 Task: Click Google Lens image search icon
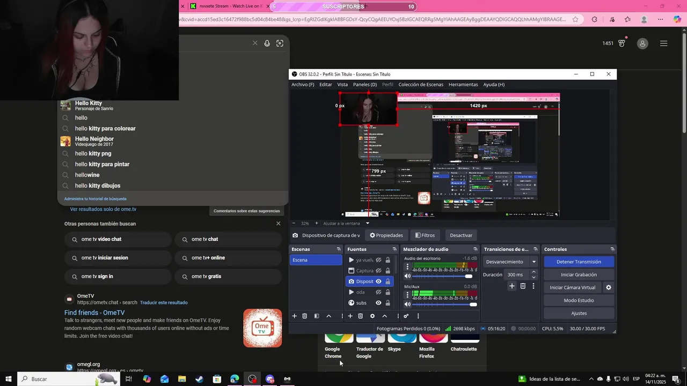point(280,43)
